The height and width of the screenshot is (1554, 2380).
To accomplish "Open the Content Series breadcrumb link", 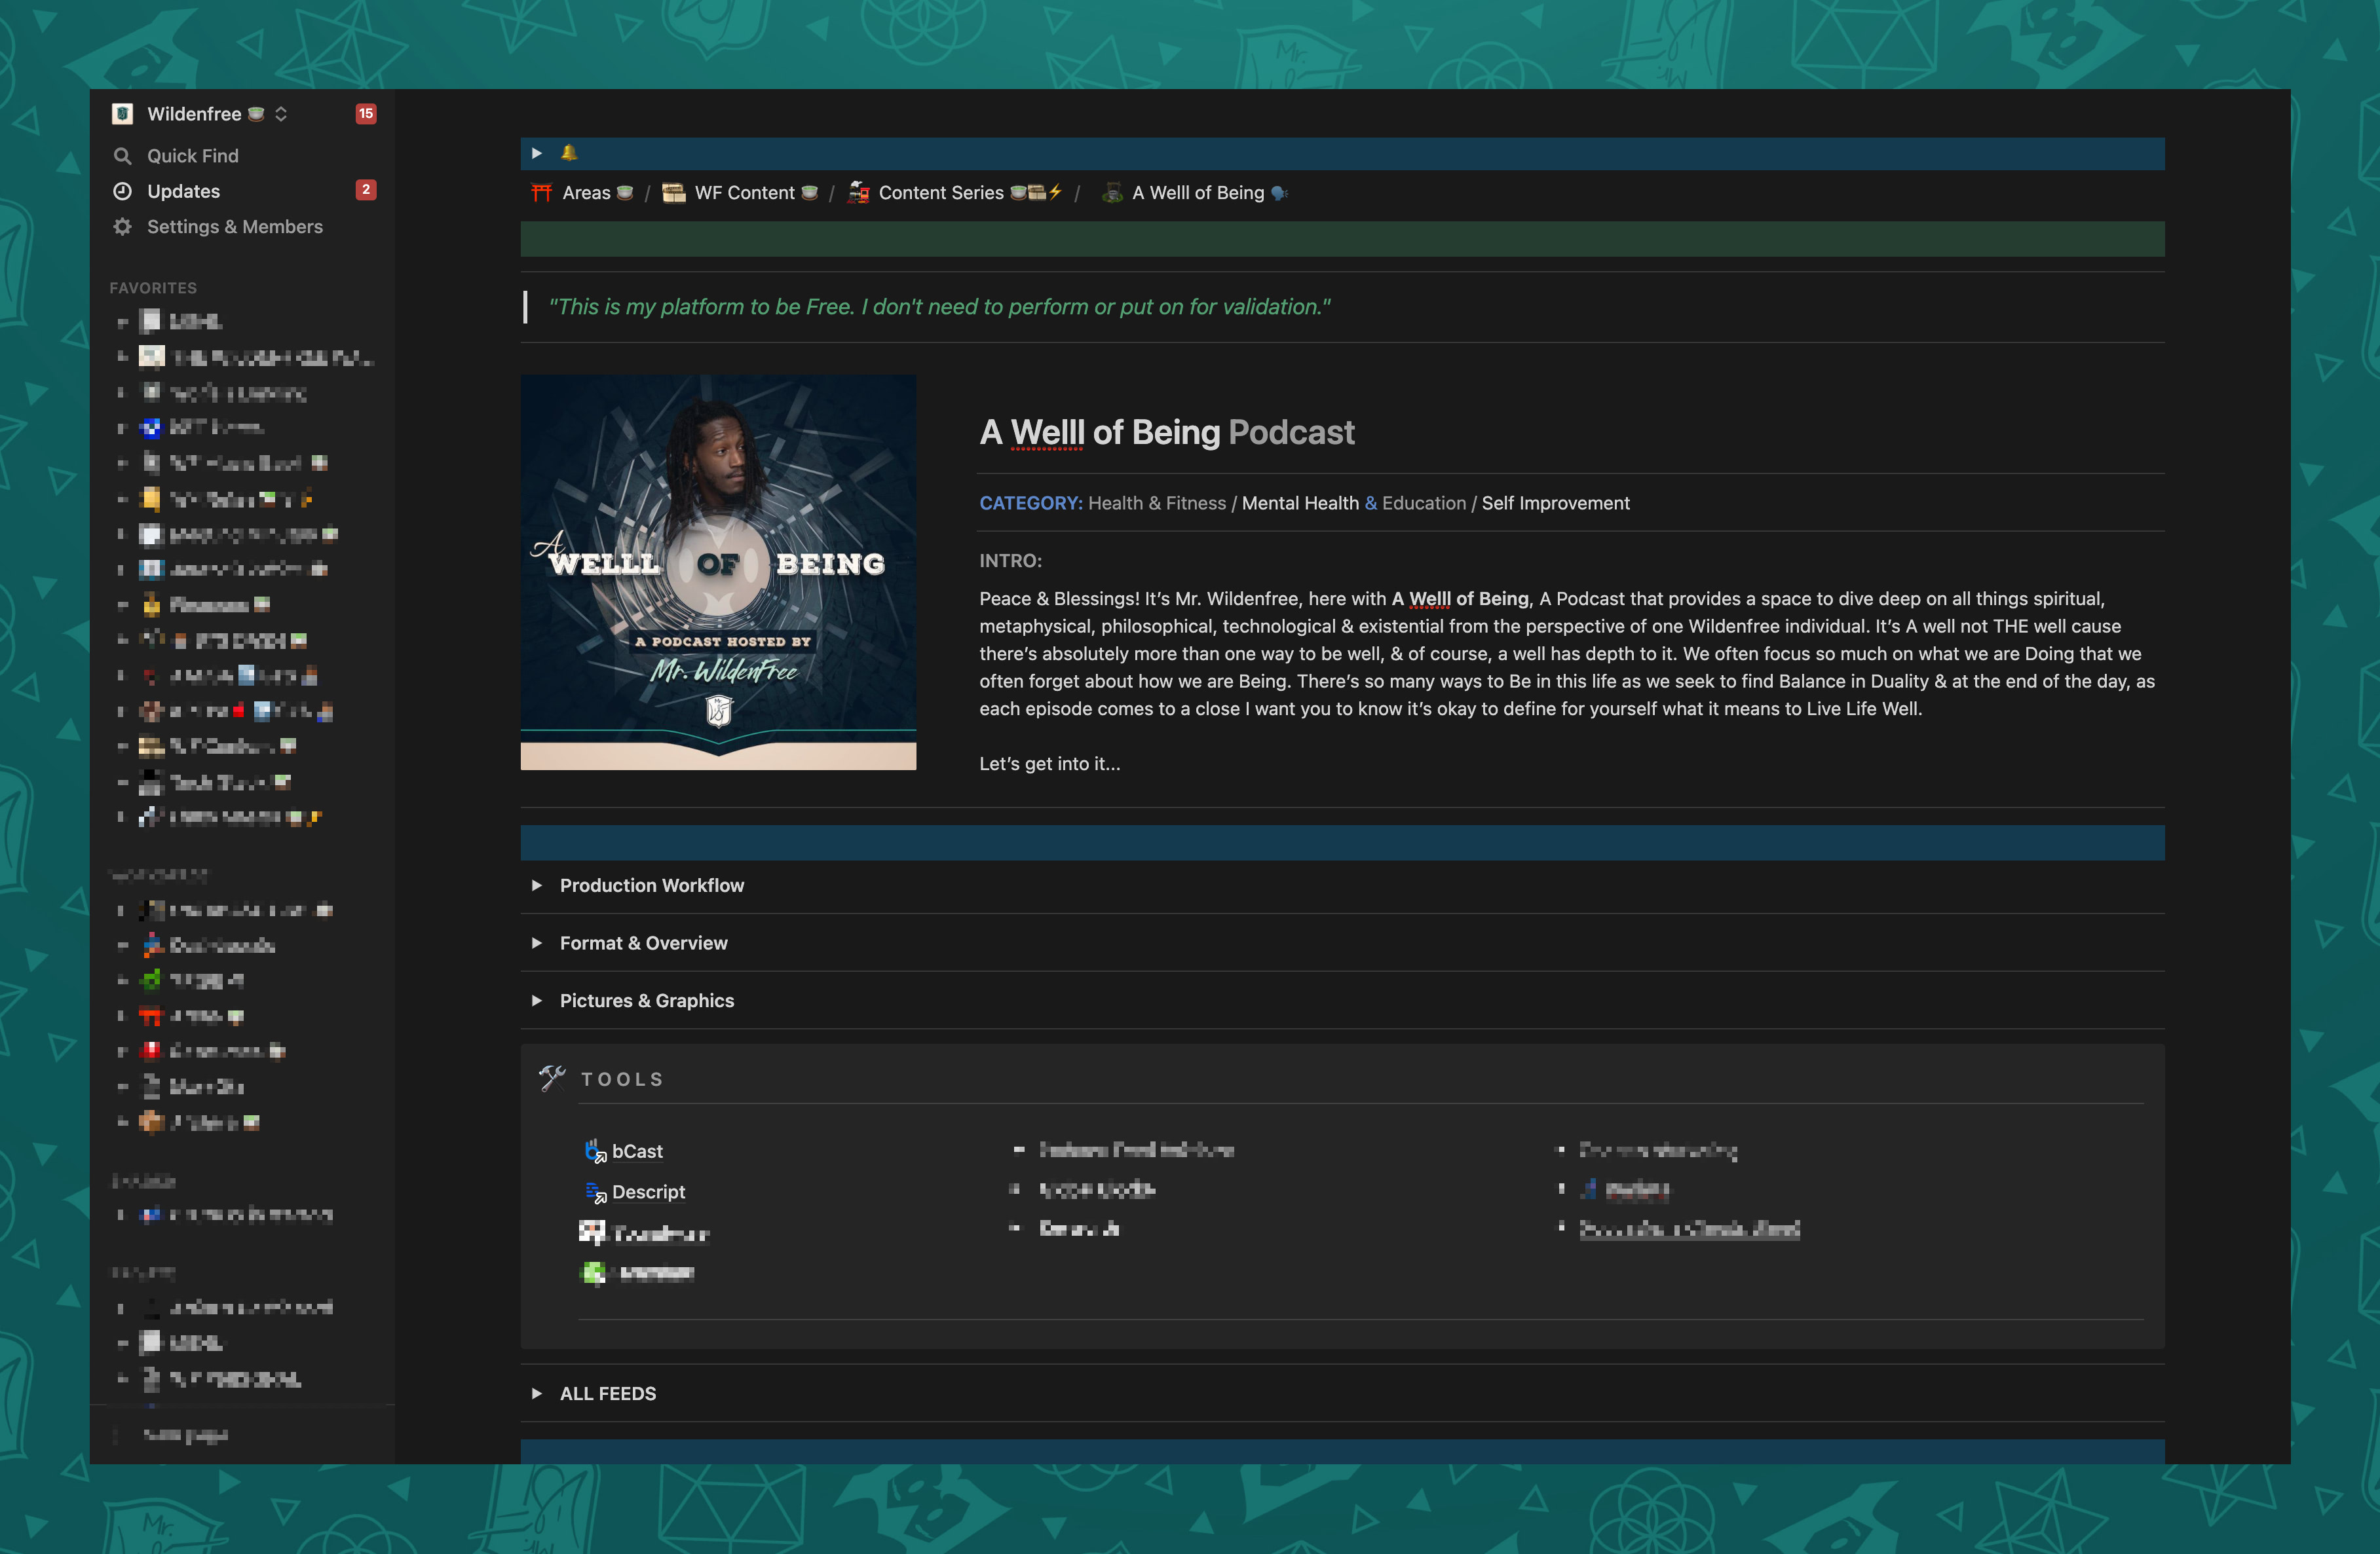I will [940, 193].
